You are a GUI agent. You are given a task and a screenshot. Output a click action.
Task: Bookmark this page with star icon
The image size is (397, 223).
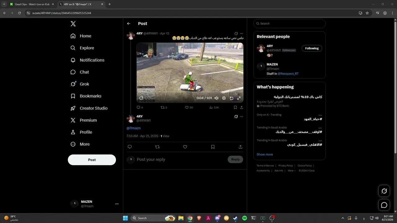tap(367, 13)
